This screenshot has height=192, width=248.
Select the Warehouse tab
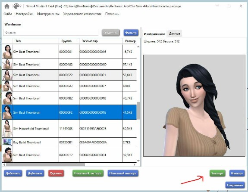click(13, 25)
